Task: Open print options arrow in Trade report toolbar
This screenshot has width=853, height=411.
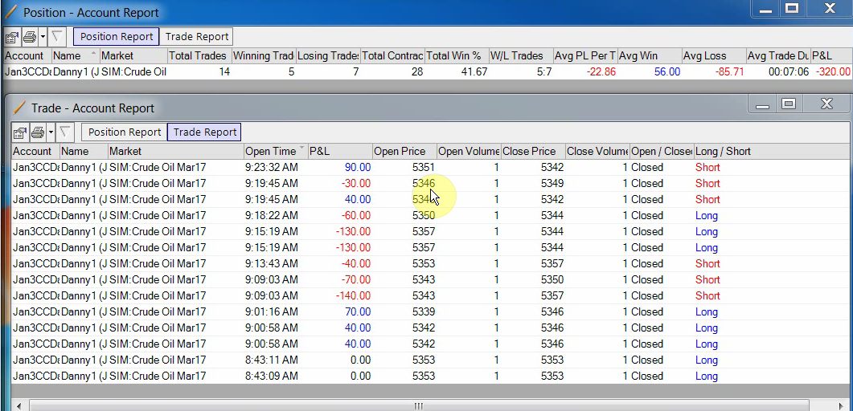Action: 51,132
